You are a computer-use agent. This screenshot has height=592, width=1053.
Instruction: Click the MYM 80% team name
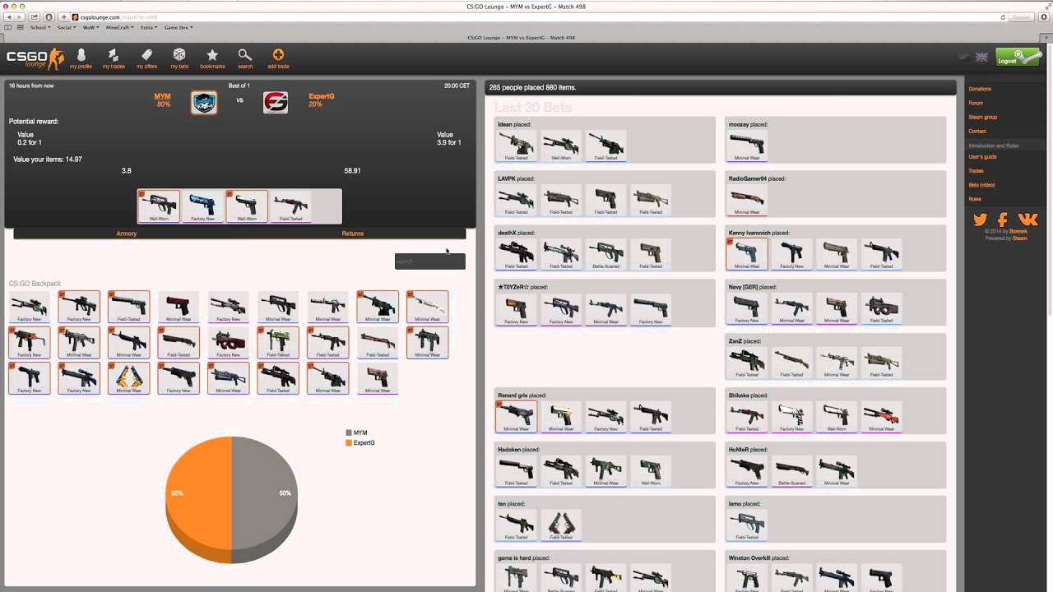coord(163,100)
